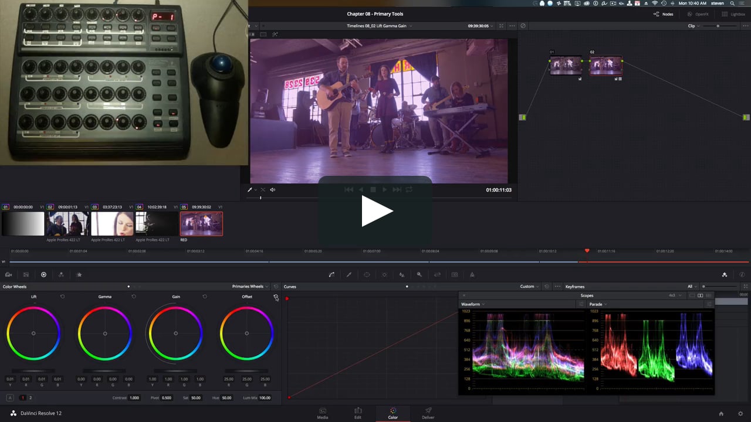Open the Qualifier eyedropper palette

click(349, 274)
